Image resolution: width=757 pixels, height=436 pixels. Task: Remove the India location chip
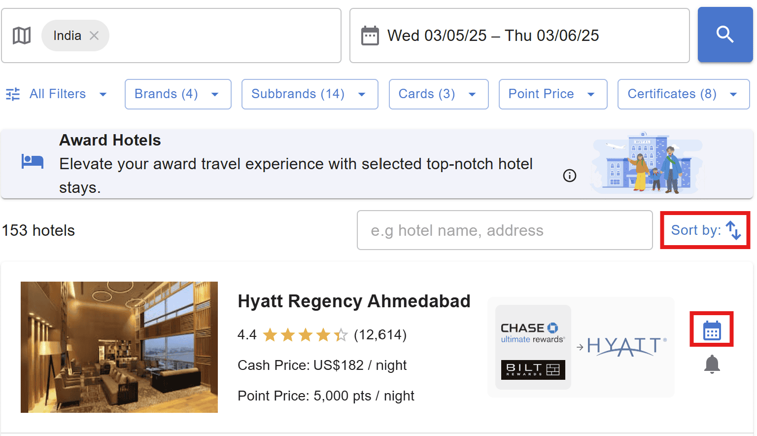pyautogui.click(x=95, y=35)
